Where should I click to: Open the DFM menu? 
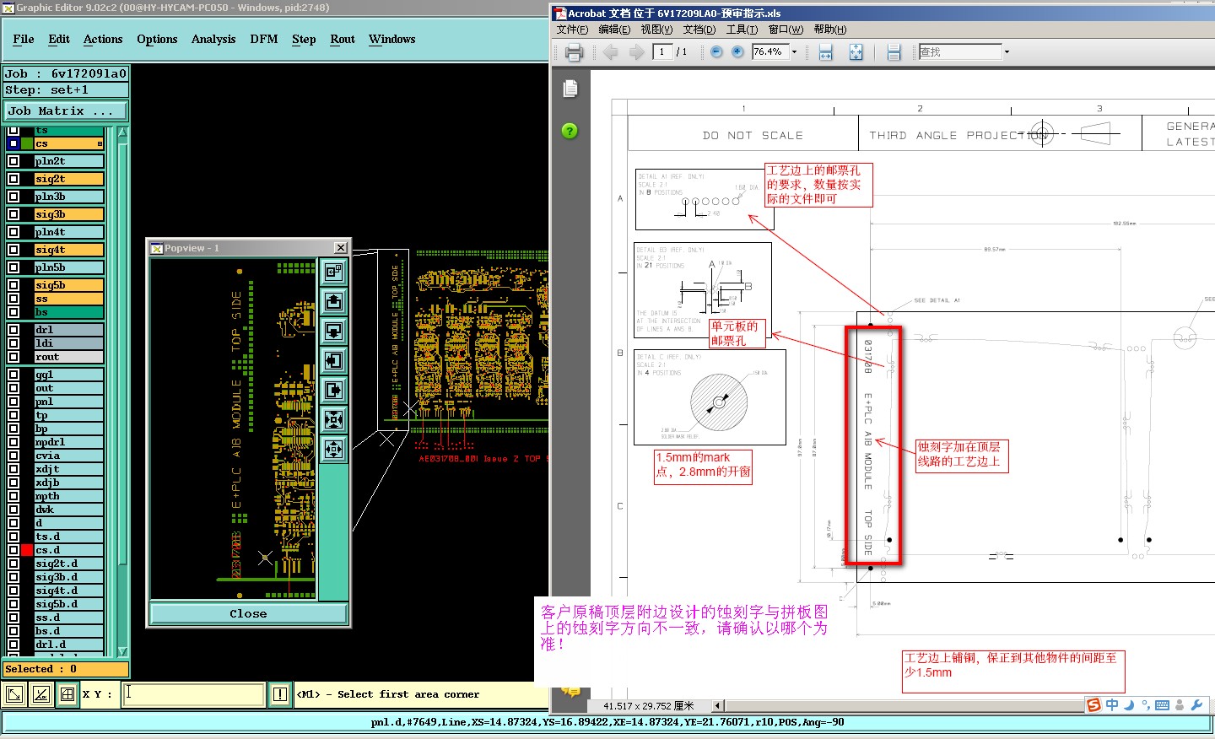click(263, 40)
